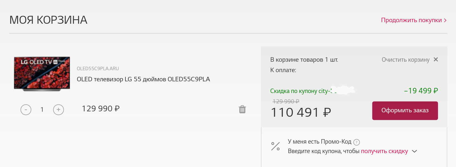Open product title OLED телевизор LG 55 дюймов
Screen dimensions: 456x167
point(143,79)
